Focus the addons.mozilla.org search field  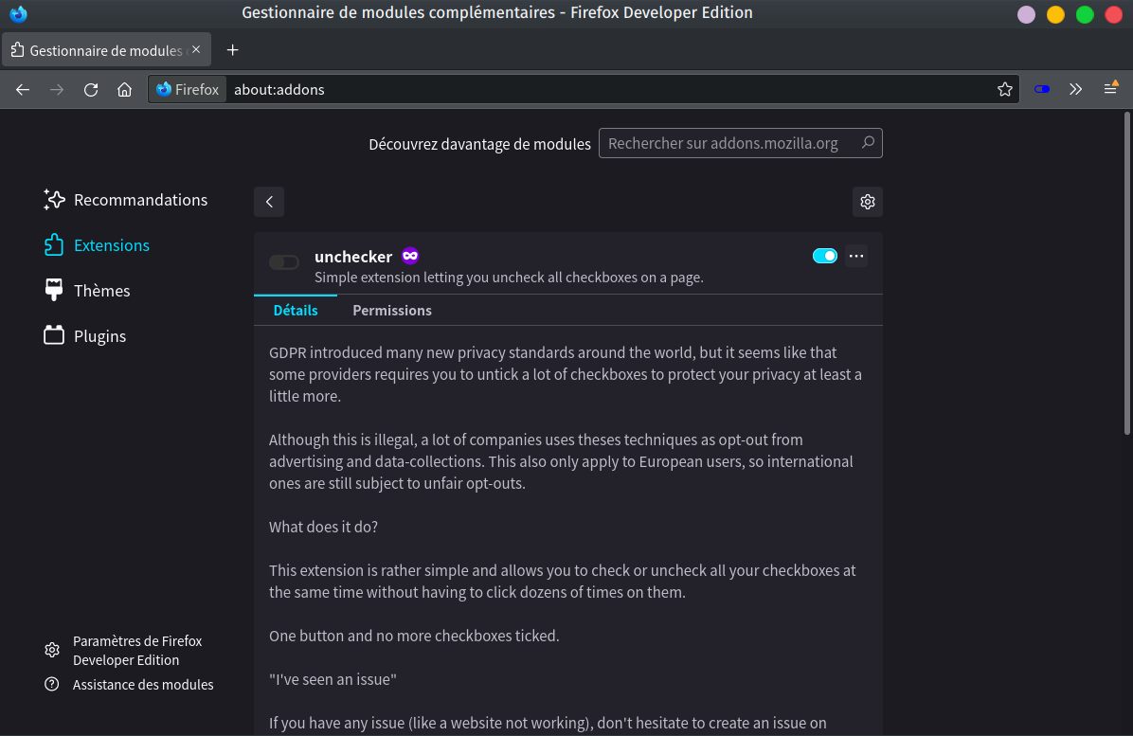[x=740, y=143]
